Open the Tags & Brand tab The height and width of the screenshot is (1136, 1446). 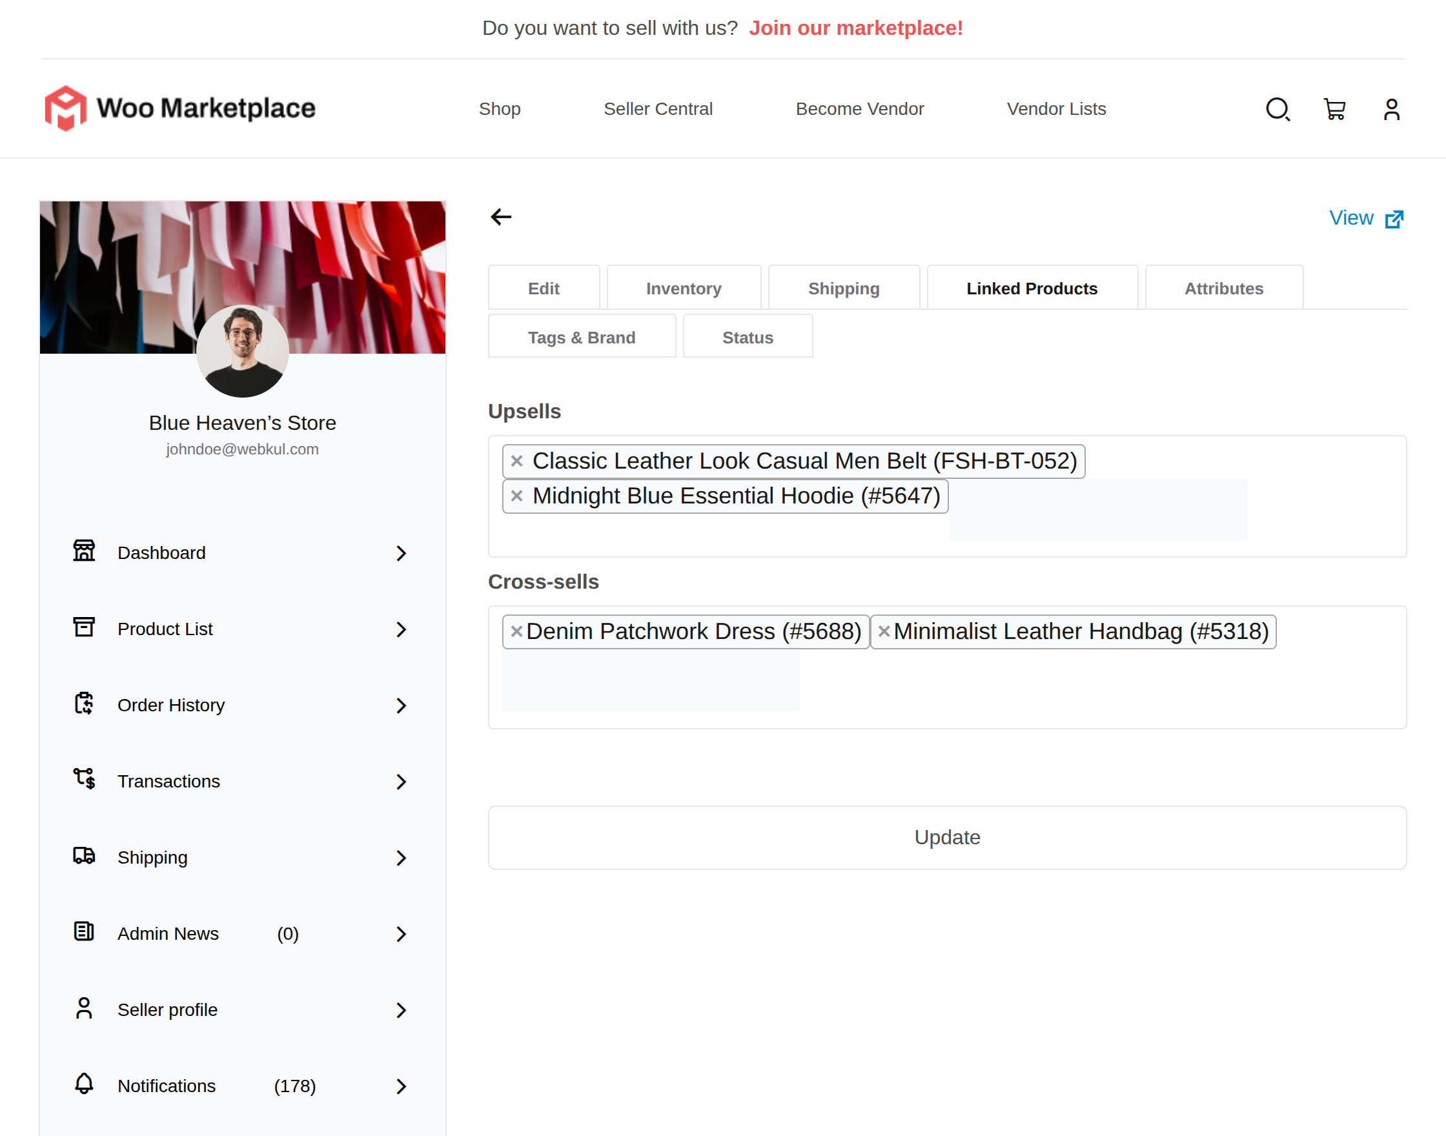[x=582, y=338]
